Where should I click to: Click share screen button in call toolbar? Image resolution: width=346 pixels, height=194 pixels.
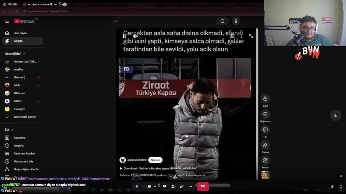[x=164, y=186]
